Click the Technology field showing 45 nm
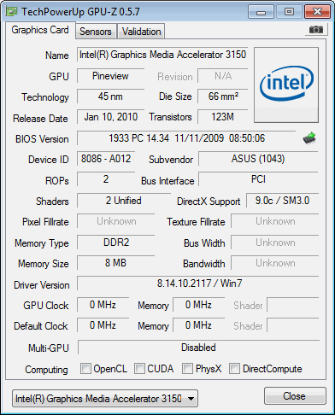 [x=110, y=96]
